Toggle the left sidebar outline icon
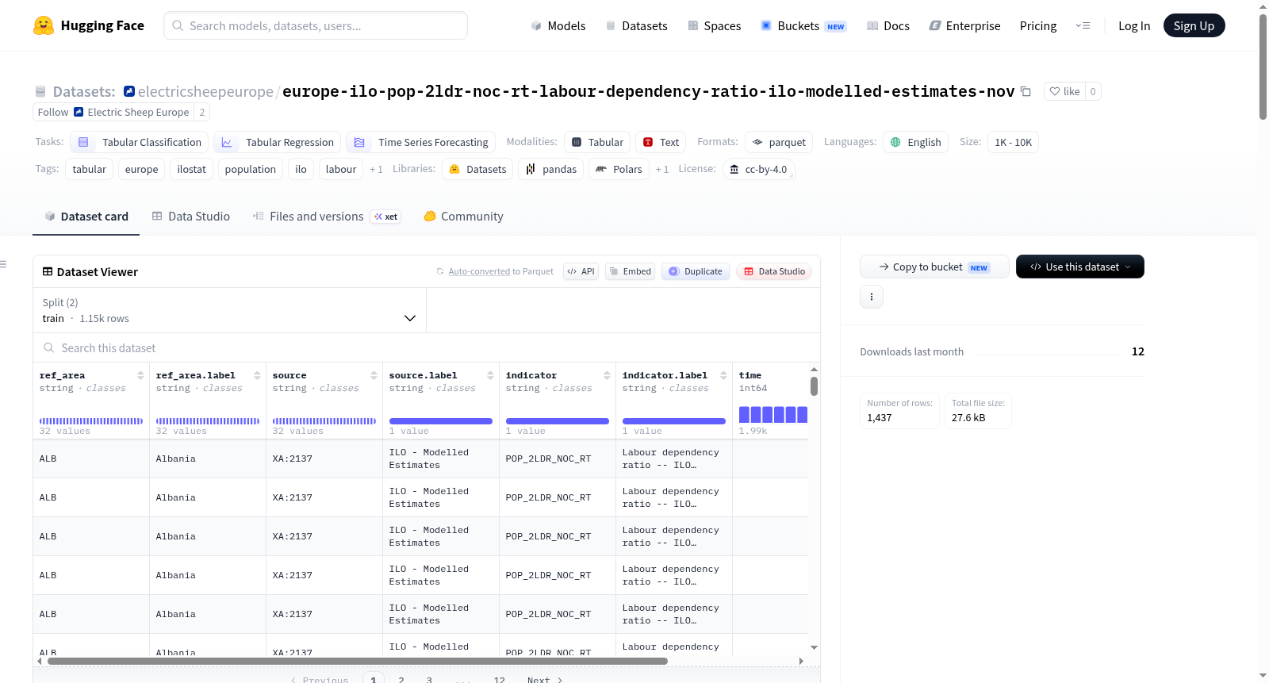Image resolution: width=1269 pixels, height=683 pixels. (3, 264)
